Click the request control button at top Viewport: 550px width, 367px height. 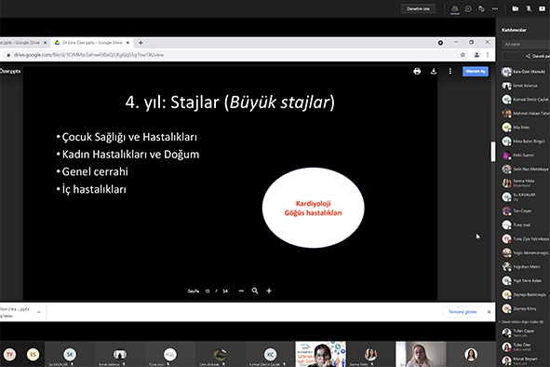pyautogui.click(x=418, y=8)
